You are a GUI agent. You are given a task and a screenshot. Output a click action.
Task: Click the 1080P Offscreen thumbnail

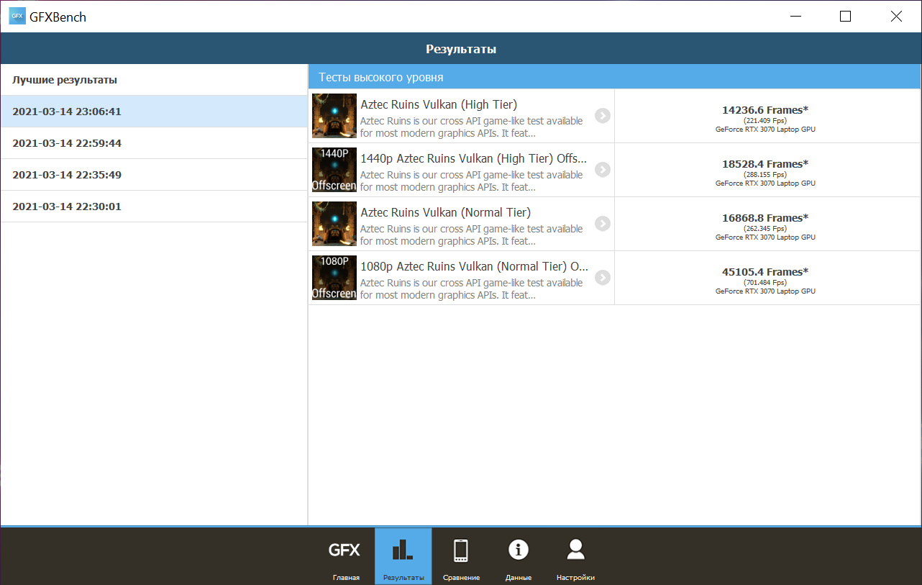pyautogui.click(x=334, y=278)
